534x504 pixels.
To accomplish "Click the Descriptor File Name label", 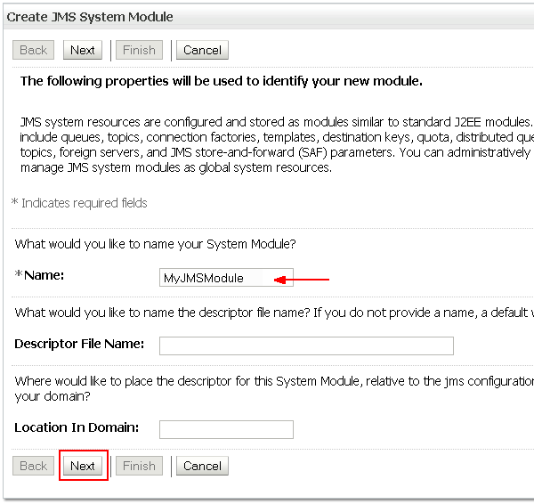I will (x=79, y=344).
